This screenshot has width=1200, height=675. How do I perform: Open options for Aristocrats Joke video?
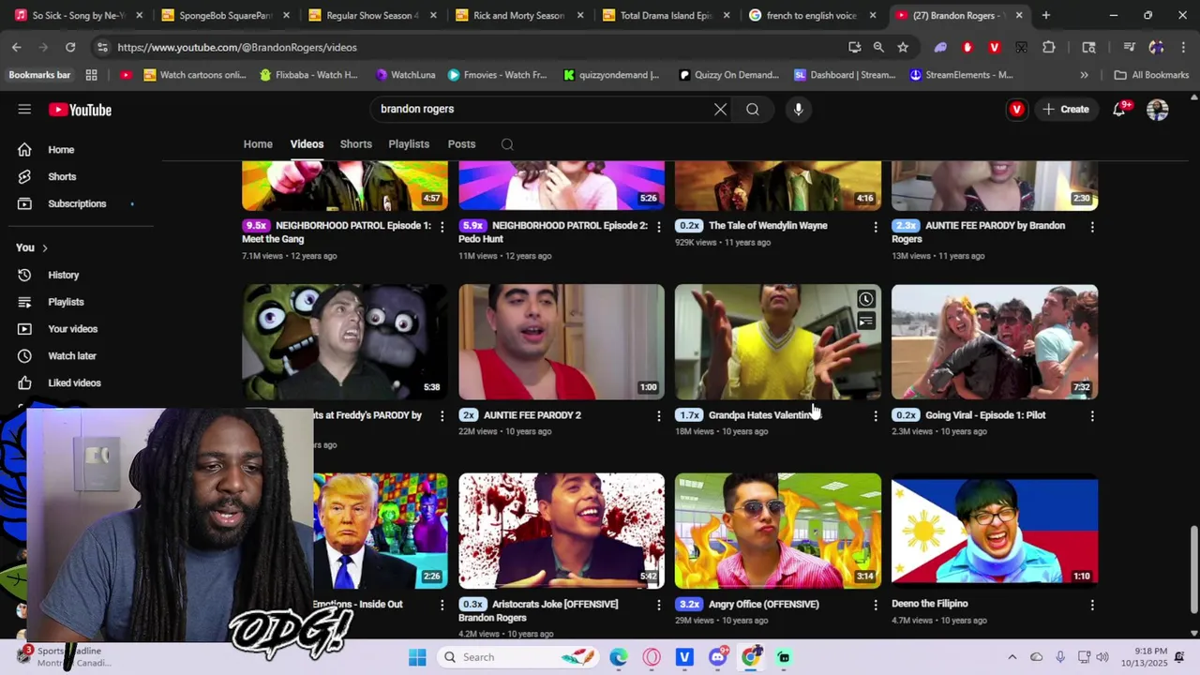click(658, 605)
